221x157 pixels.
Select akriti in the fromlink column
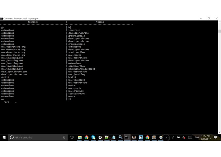point(5,77)
